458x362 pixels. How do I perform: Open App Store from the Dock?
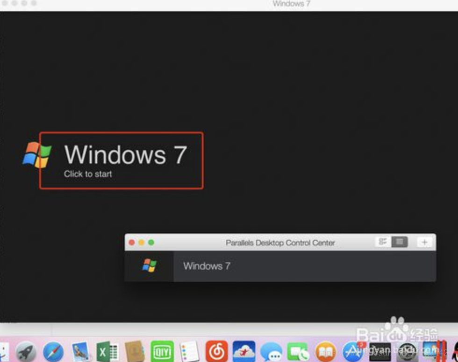[x=352, y=352]
